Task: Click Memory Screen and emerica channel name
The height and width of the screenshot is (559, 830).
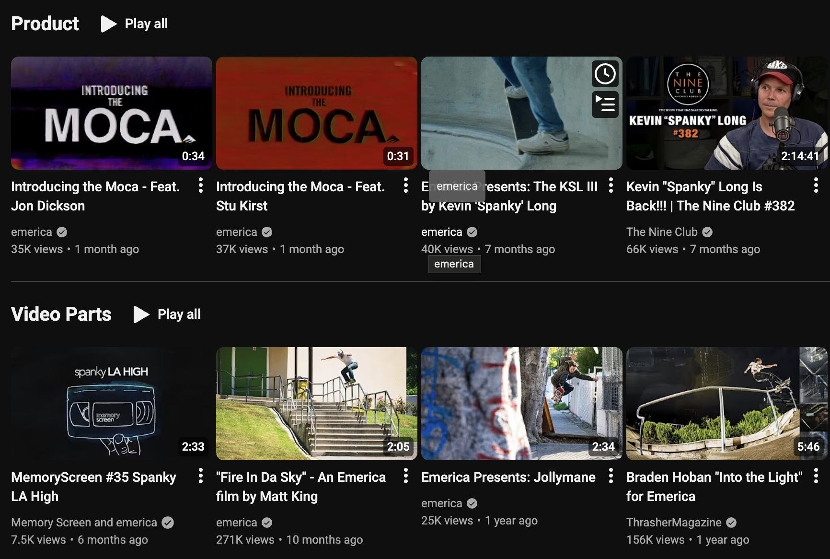Action: pyautogui.click(x=84, y=523)
